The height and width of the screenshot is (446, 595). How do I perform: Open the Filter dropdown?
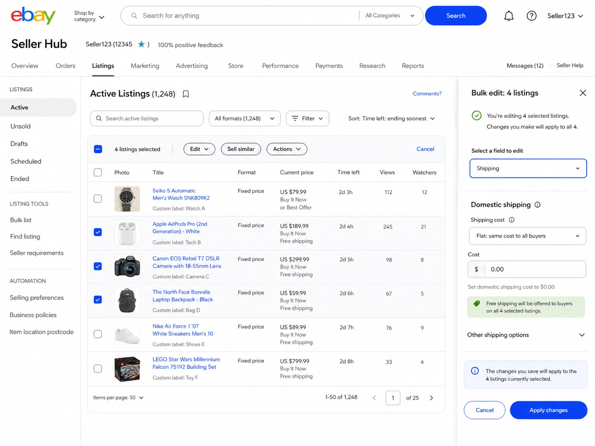coord(307,118)
